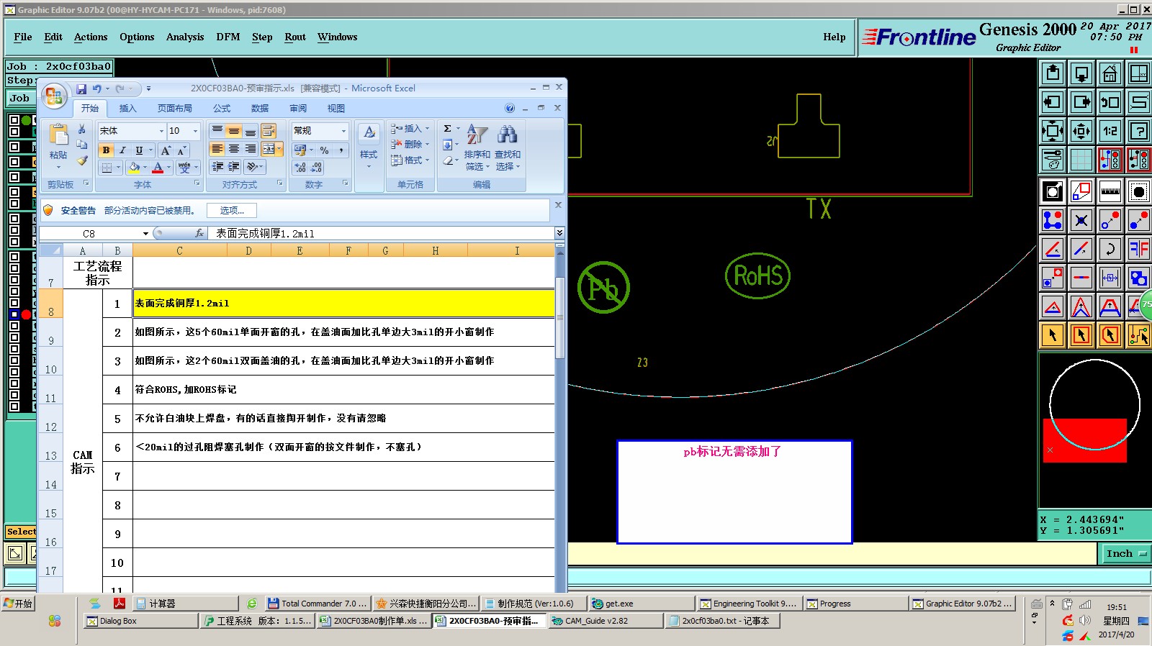The height and width of the screenshot is (646, 1152).
Task: Click the 开始 Start button on taskbar
Action: (x=19, y=604)
